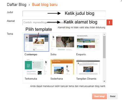Click the Emporio theme name label
Screen dimensions: 122x103
pyautogui.click(x=81, y=54)
